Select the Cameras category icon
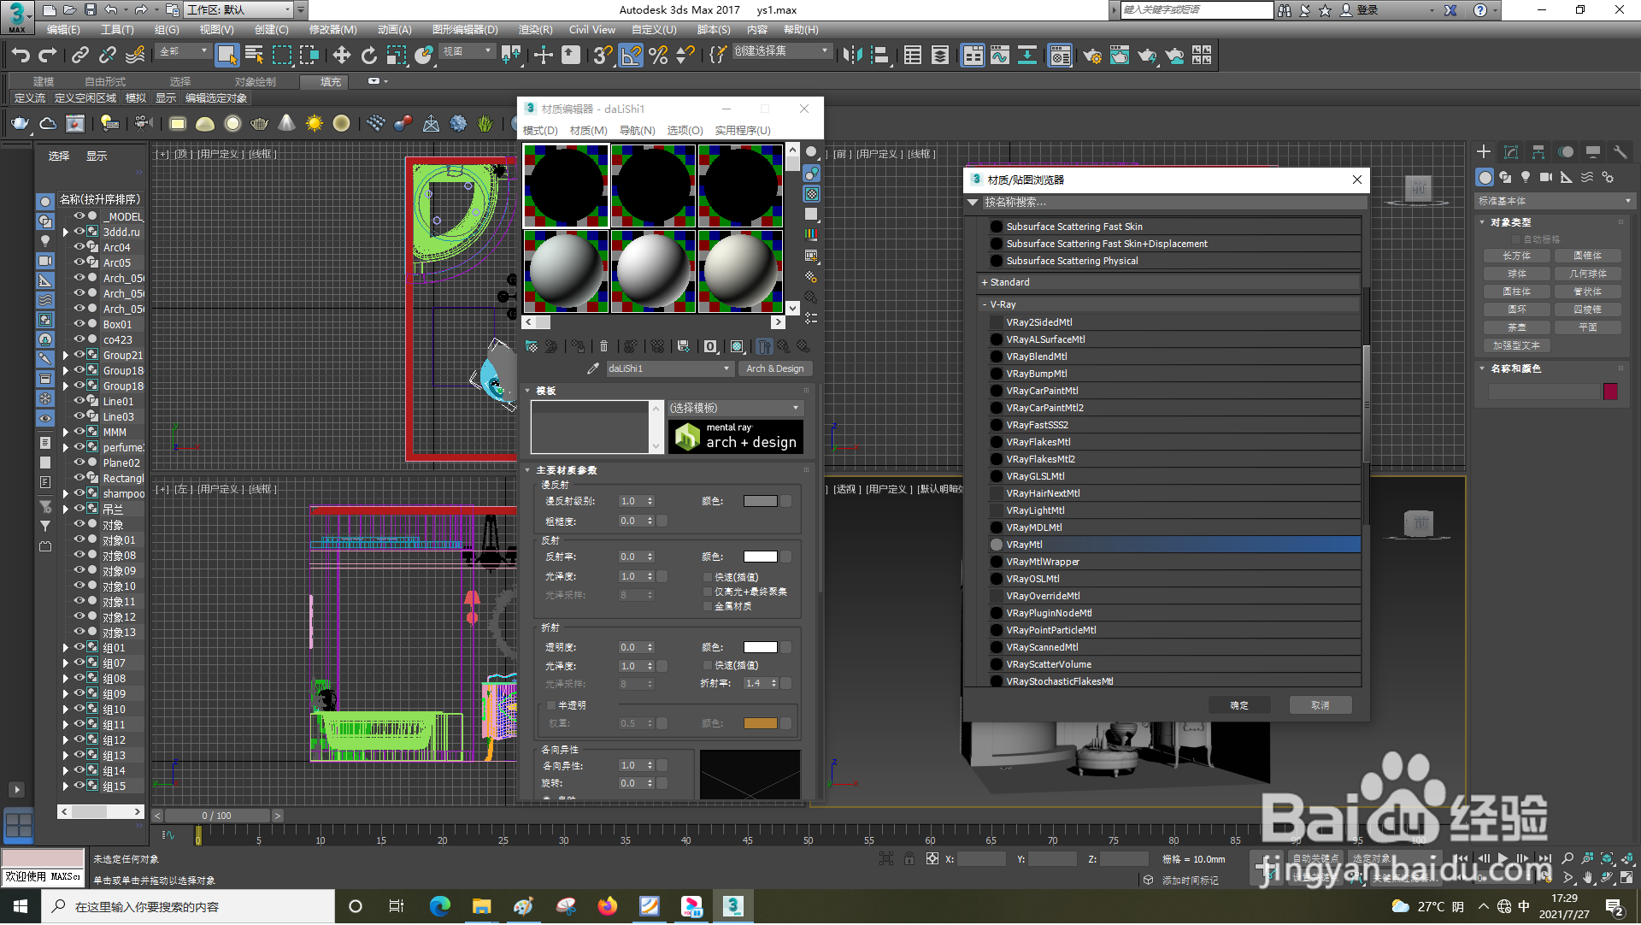This screenshot has width=1641, height=925. (x=1546, y=177)
